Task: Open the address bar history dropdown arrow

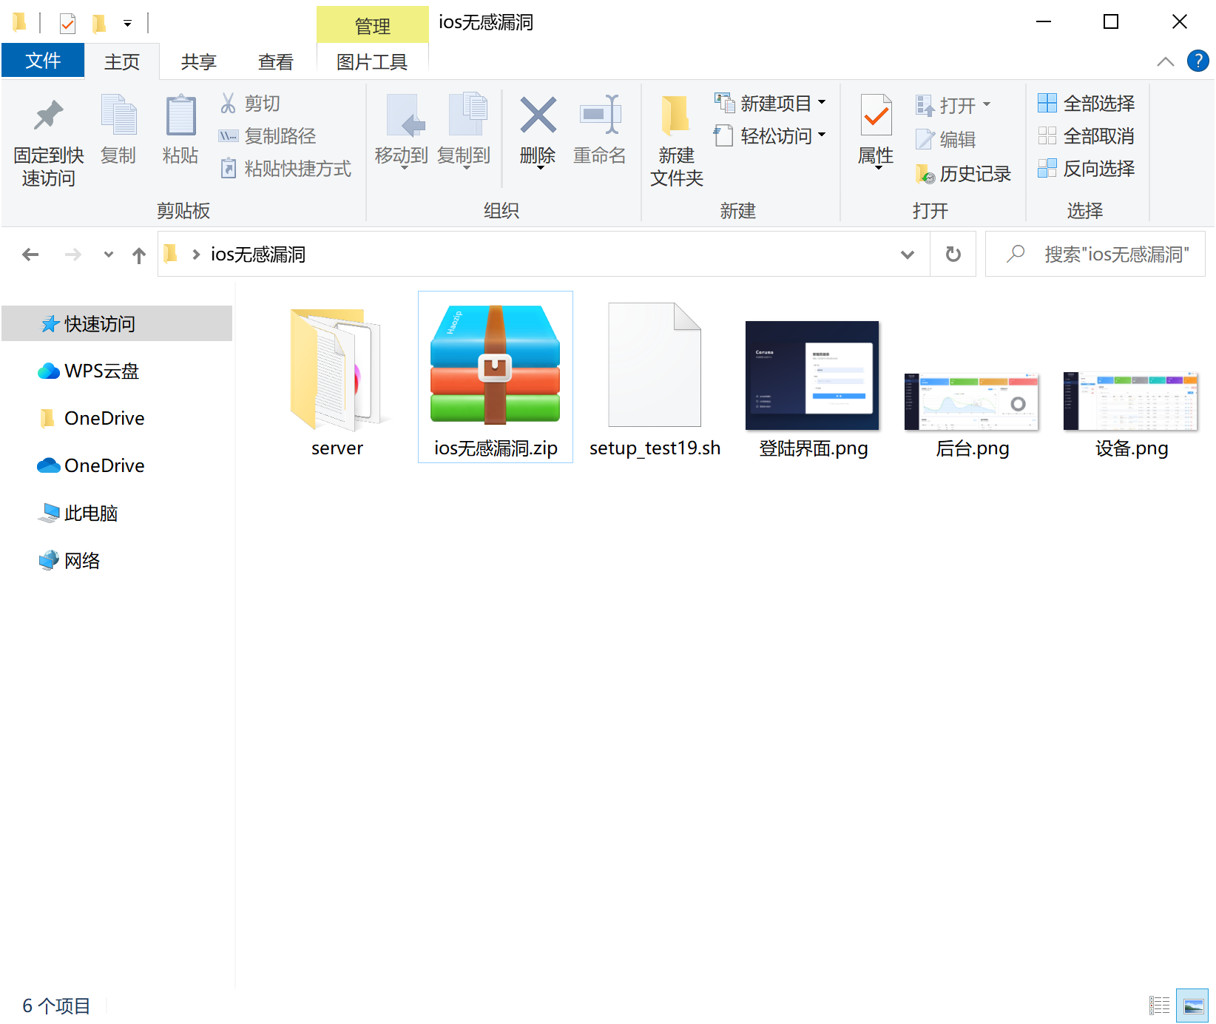Action: point(908,255)
